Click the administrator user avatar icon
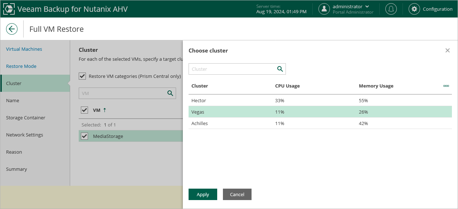This screenshot has height=209, width=458. (x=324, y=9)
